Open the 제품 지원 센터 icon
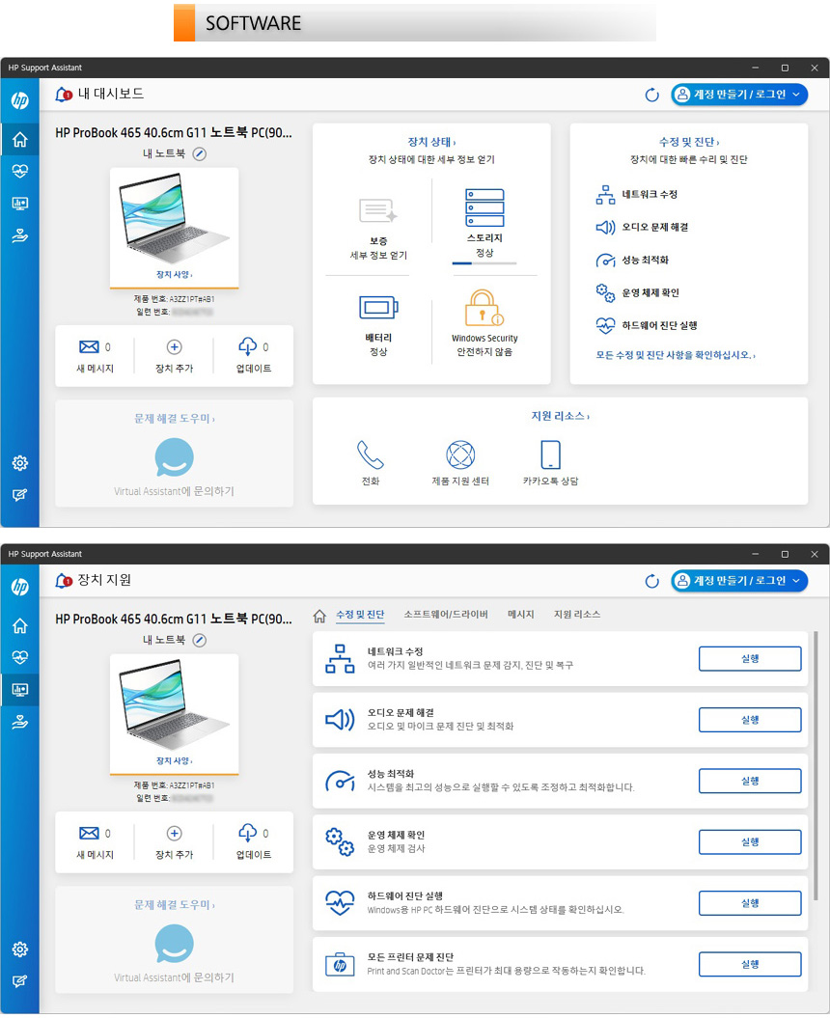Screen dimensions: 830x1018 [x=460, y=454]
